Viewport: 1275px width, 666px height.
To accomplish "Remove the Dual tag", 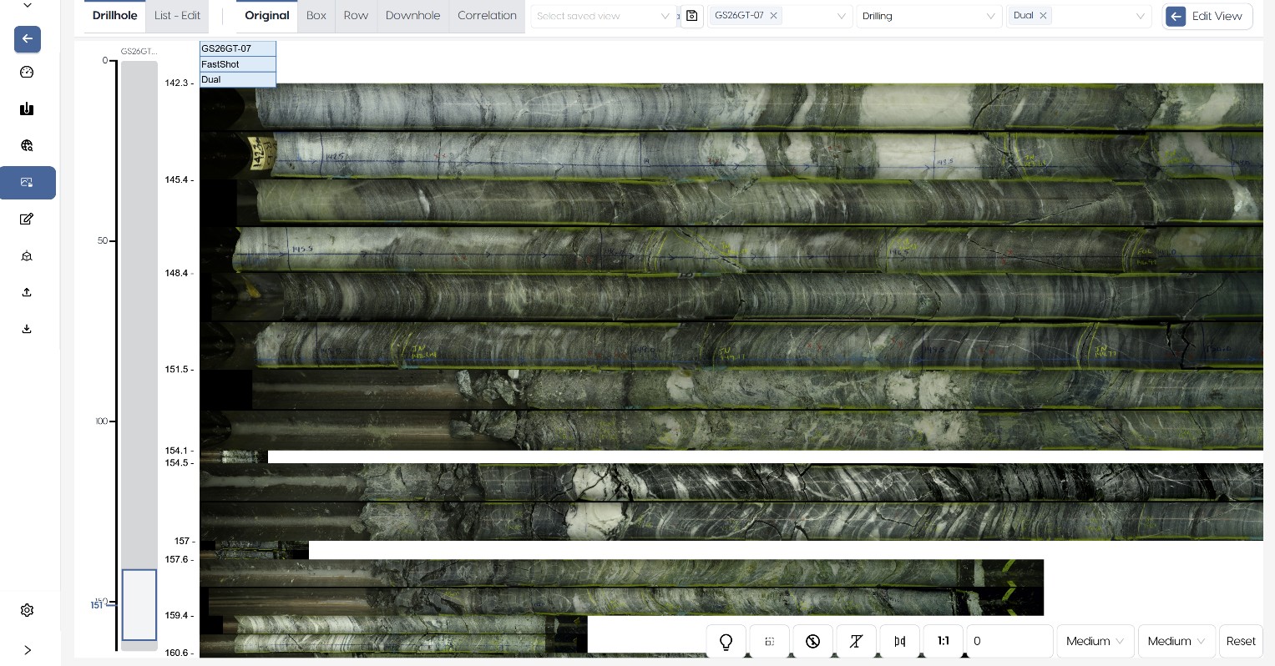I will pyautogui.click(x=1043, y=16).
